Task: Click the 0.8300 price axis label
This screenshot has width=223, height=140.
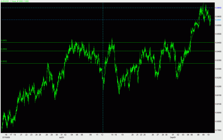Action: tap(218, 69)
